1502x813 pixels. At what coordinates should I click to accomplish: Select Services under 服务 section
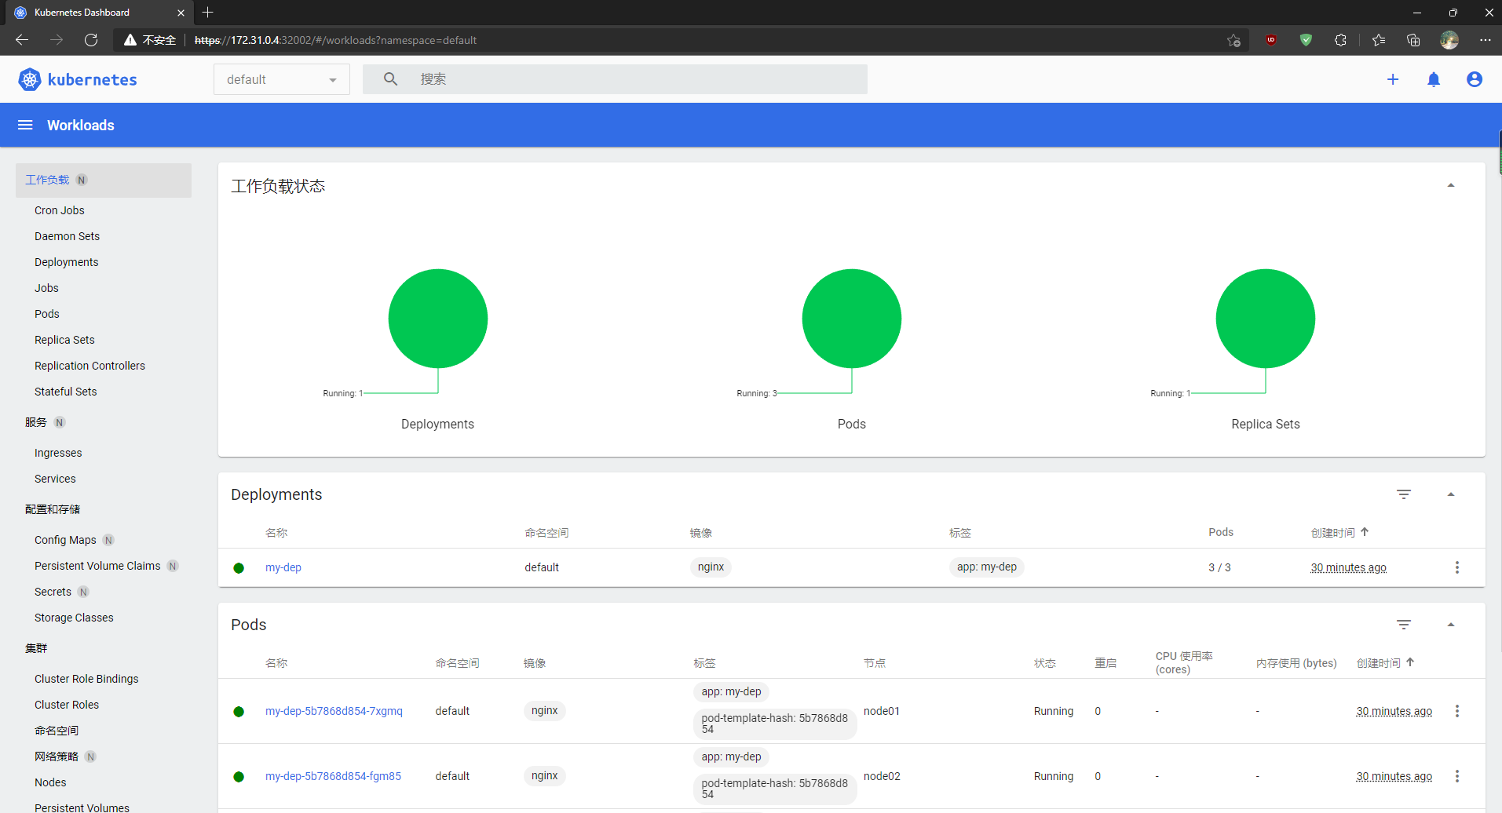coord(55,479)
